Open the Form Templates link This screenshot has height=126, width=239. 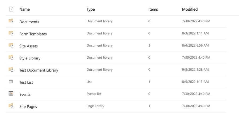(33, 34)
